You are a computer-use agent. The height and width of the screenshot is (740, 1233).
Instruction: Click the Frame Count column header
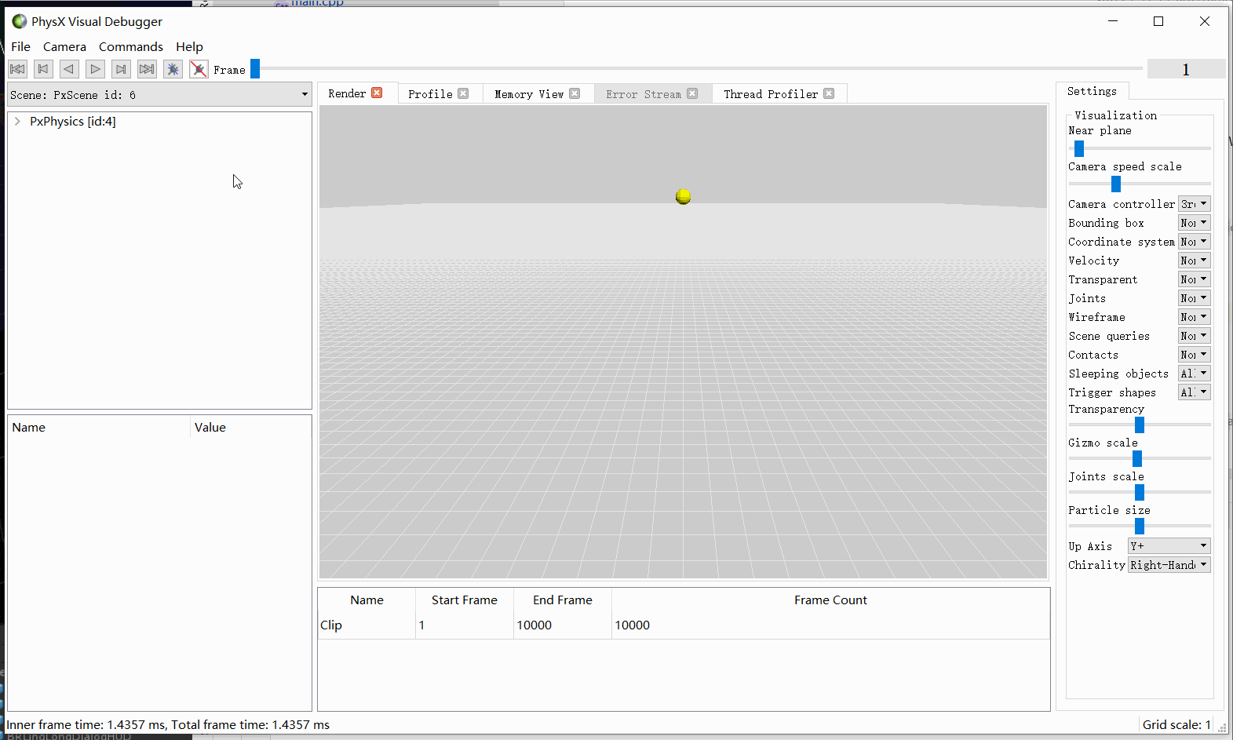coord(830,600)
